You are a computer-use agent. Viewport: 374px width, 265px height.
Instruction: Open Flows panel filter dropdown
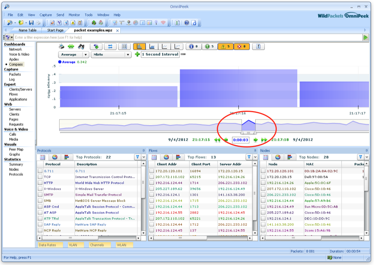point(249,157)
